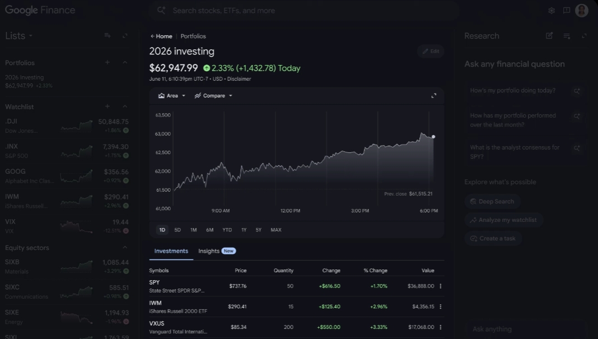Click the SPY symbol in the investments table

point(155,282)
